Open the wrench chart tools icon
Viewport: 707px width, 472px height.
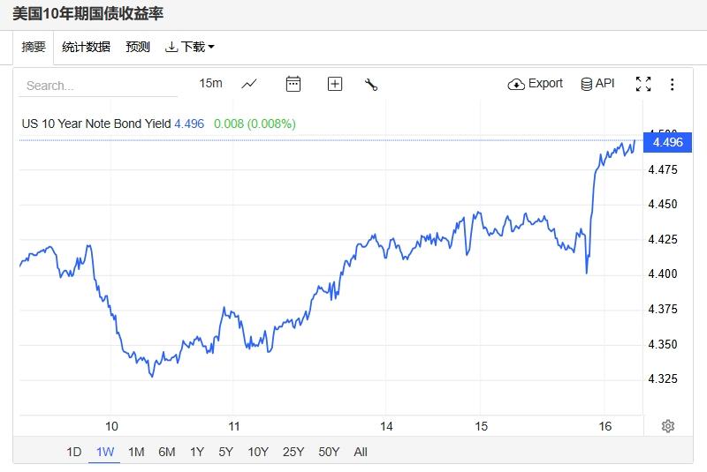(x=370, y=84)
